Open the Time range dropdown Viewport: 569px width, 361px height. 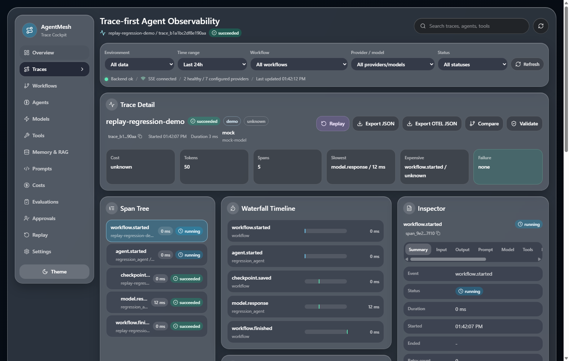212,64
